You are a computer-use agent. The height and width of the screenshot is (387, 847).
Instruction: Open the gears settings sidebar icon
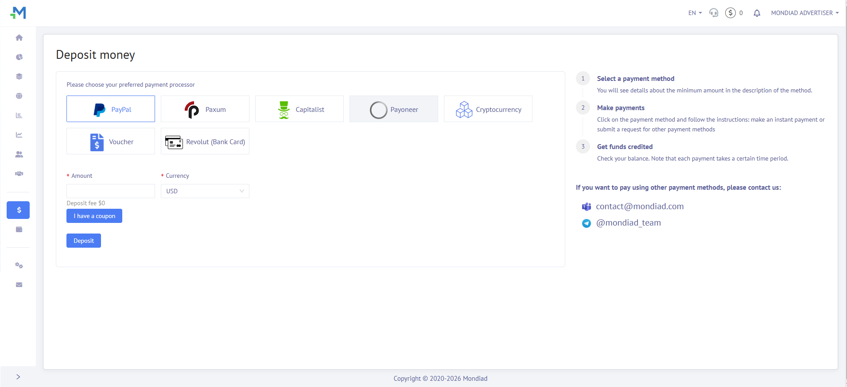(x=19, y=265)
